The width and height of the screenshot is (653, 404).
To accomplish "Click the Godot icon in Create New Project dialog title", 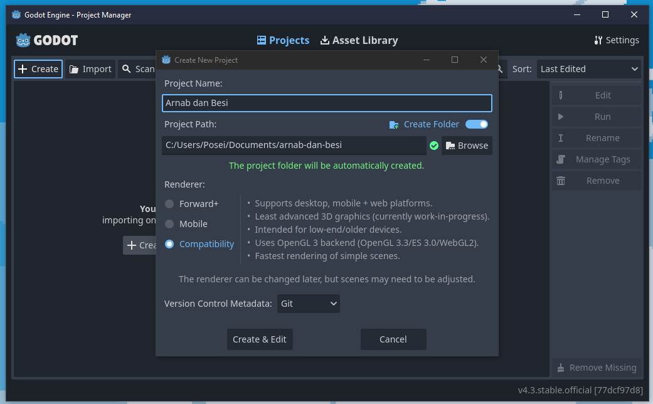I will (x=166, y=60).
